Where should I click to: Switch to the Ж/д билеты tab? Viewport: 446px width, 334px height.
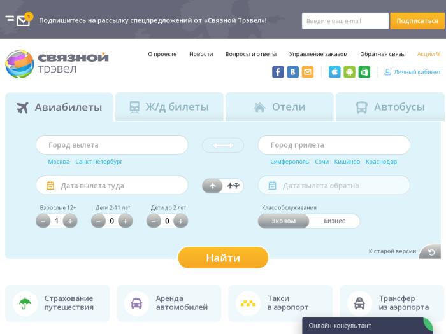pyautogui.click(x=169, y=107)
